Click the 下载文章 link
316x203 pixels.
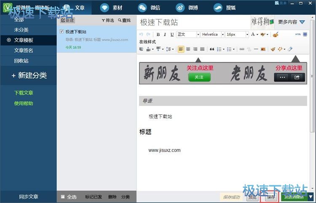coord(24,92)
